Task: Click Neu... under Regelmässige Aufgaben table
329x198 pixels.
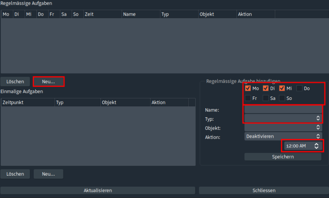Action: [49, 82]
